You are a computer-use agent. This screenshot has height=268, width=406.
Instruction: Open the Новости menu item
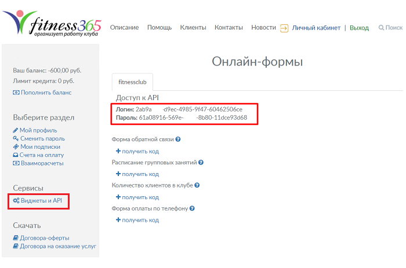coord(263,27)
